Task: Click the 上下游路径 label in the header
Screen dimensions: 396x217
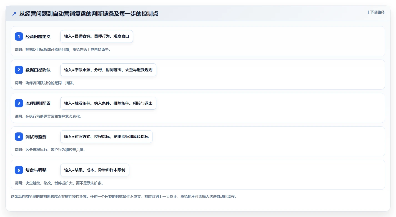Action: [375, 12]
